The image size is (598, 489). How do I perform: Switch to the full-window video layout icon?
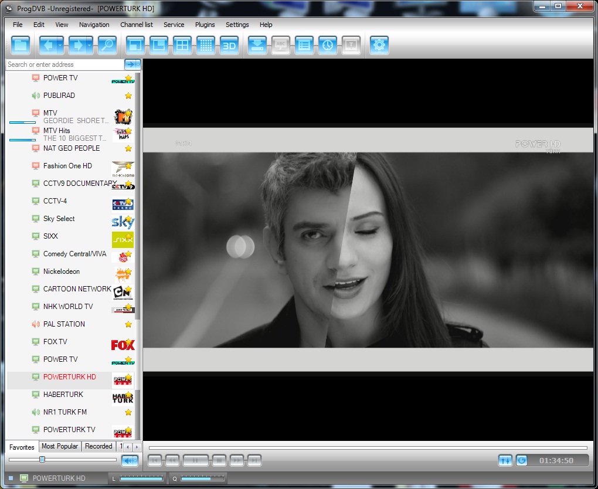135,45
